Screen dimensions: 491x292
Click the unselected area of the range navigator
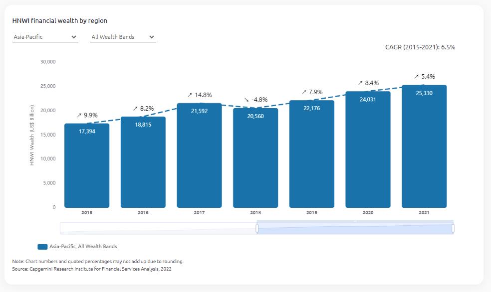coord(158,228)
